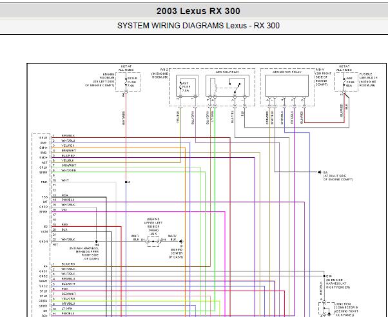Click the PNK wire label at lower pin 6

point(65,289)
